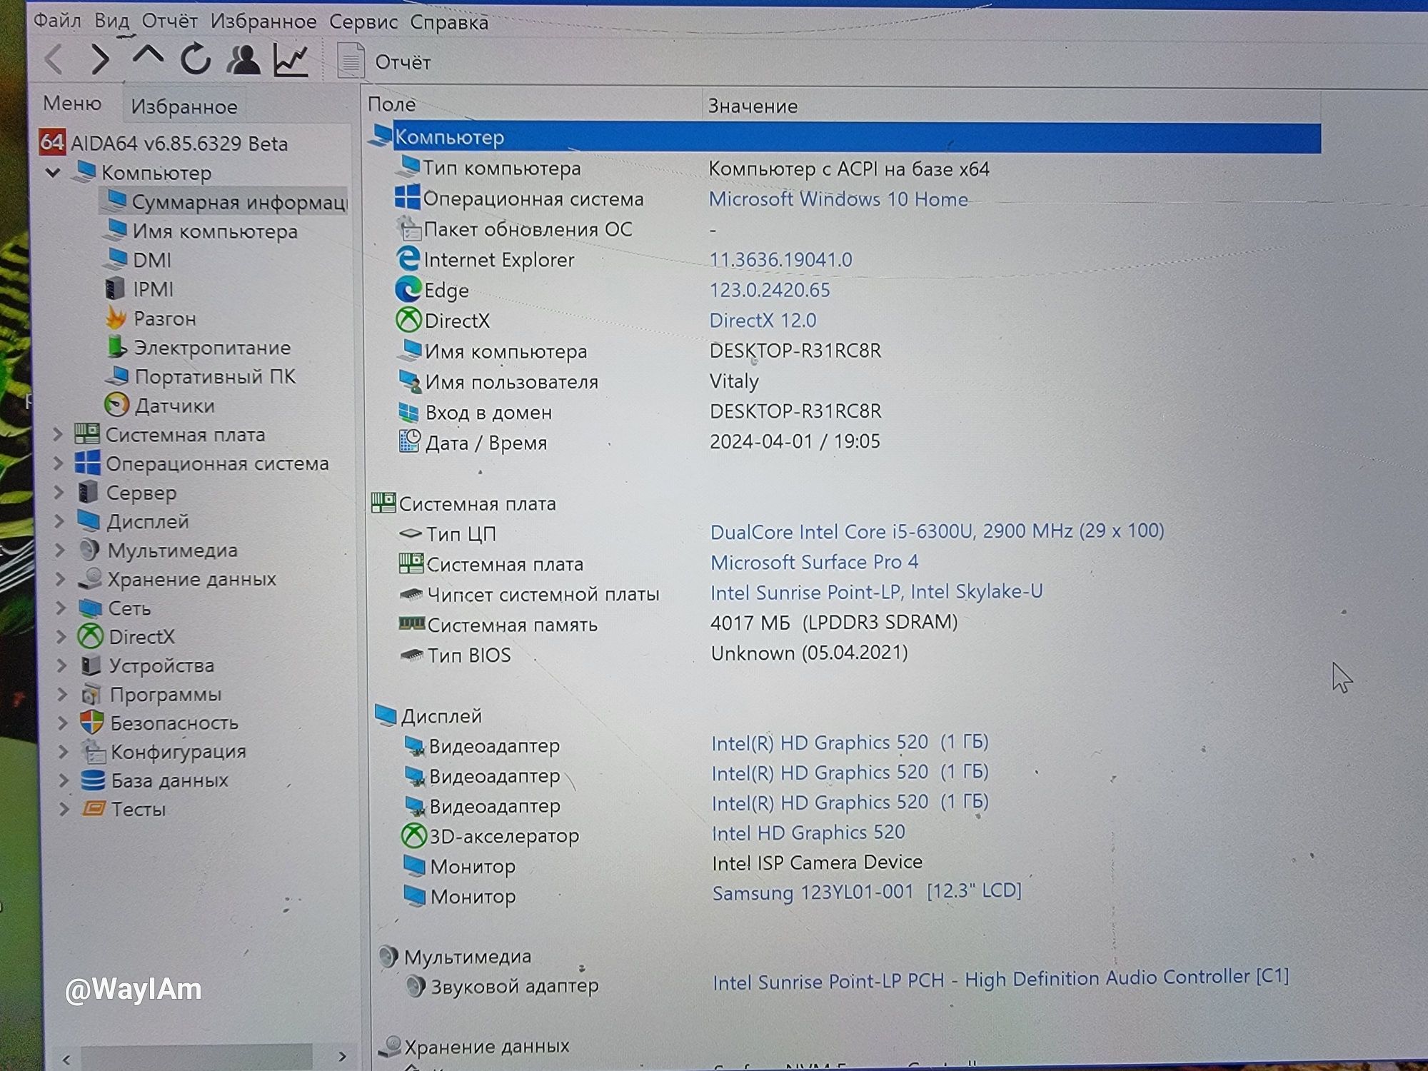
Task: Open the Intel Sunrise Point-LP chipset link
Action: 877,592
